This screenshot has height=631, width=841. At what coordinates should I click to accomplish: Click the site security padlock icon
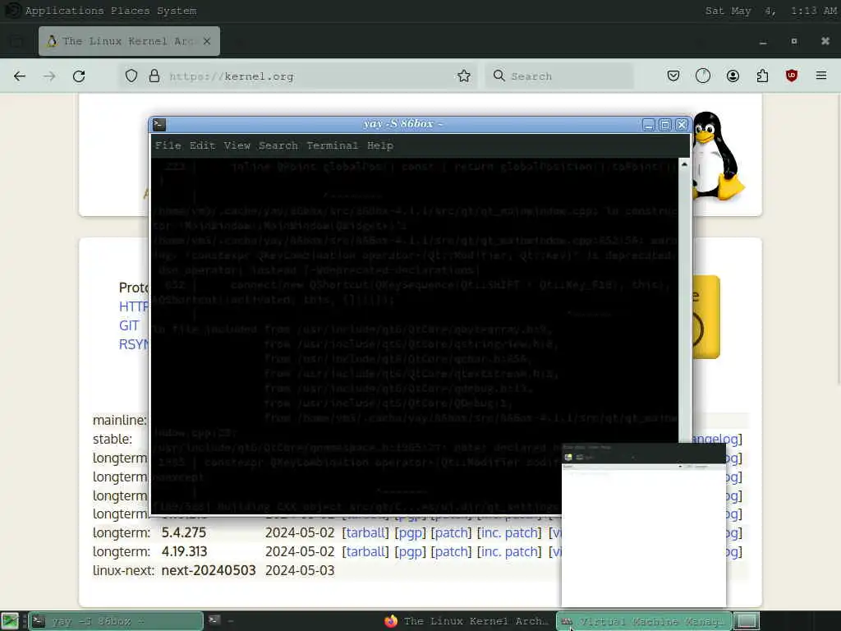tap(154, 76)
